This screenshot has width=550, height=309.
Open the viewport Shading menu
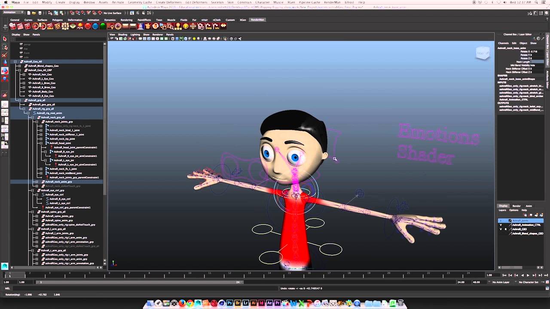(x=123, y=34)
